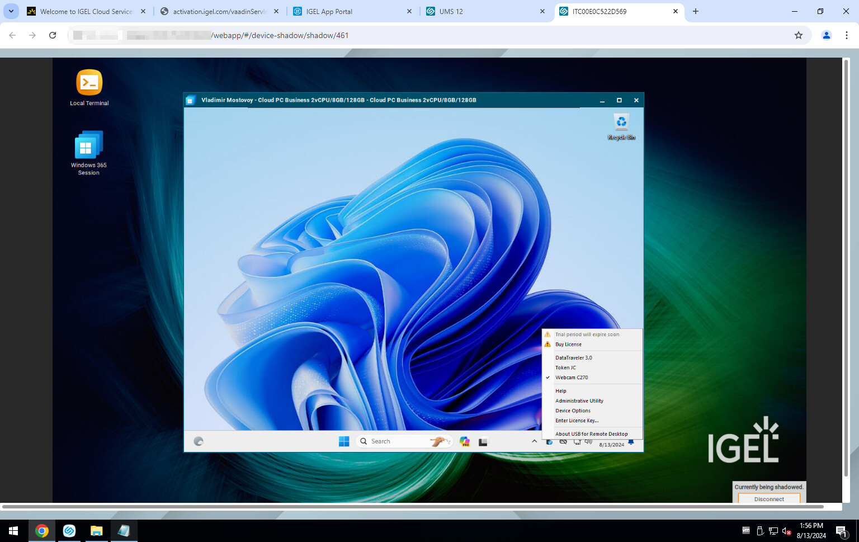The width and height of the screenshot is (859, 542).
Task: Open the Chrome profile avatar icon
Action: [826, 35]
